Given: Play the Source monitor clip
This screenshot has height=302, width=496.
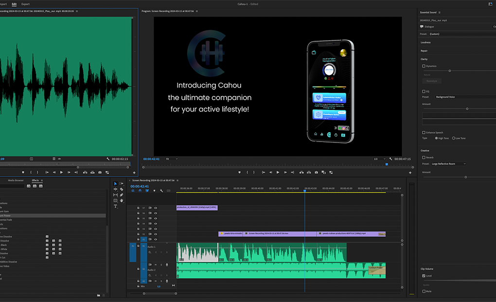Looking at the screenshot, I should 61,172.
